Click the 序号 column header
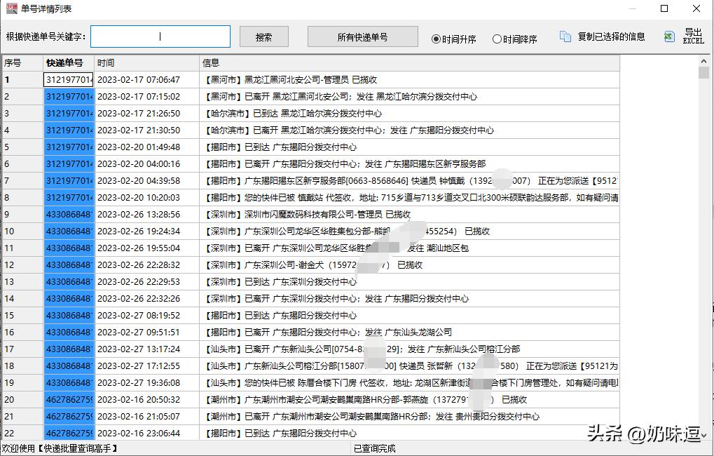This screenshot has height=456, width=714. 18,62
